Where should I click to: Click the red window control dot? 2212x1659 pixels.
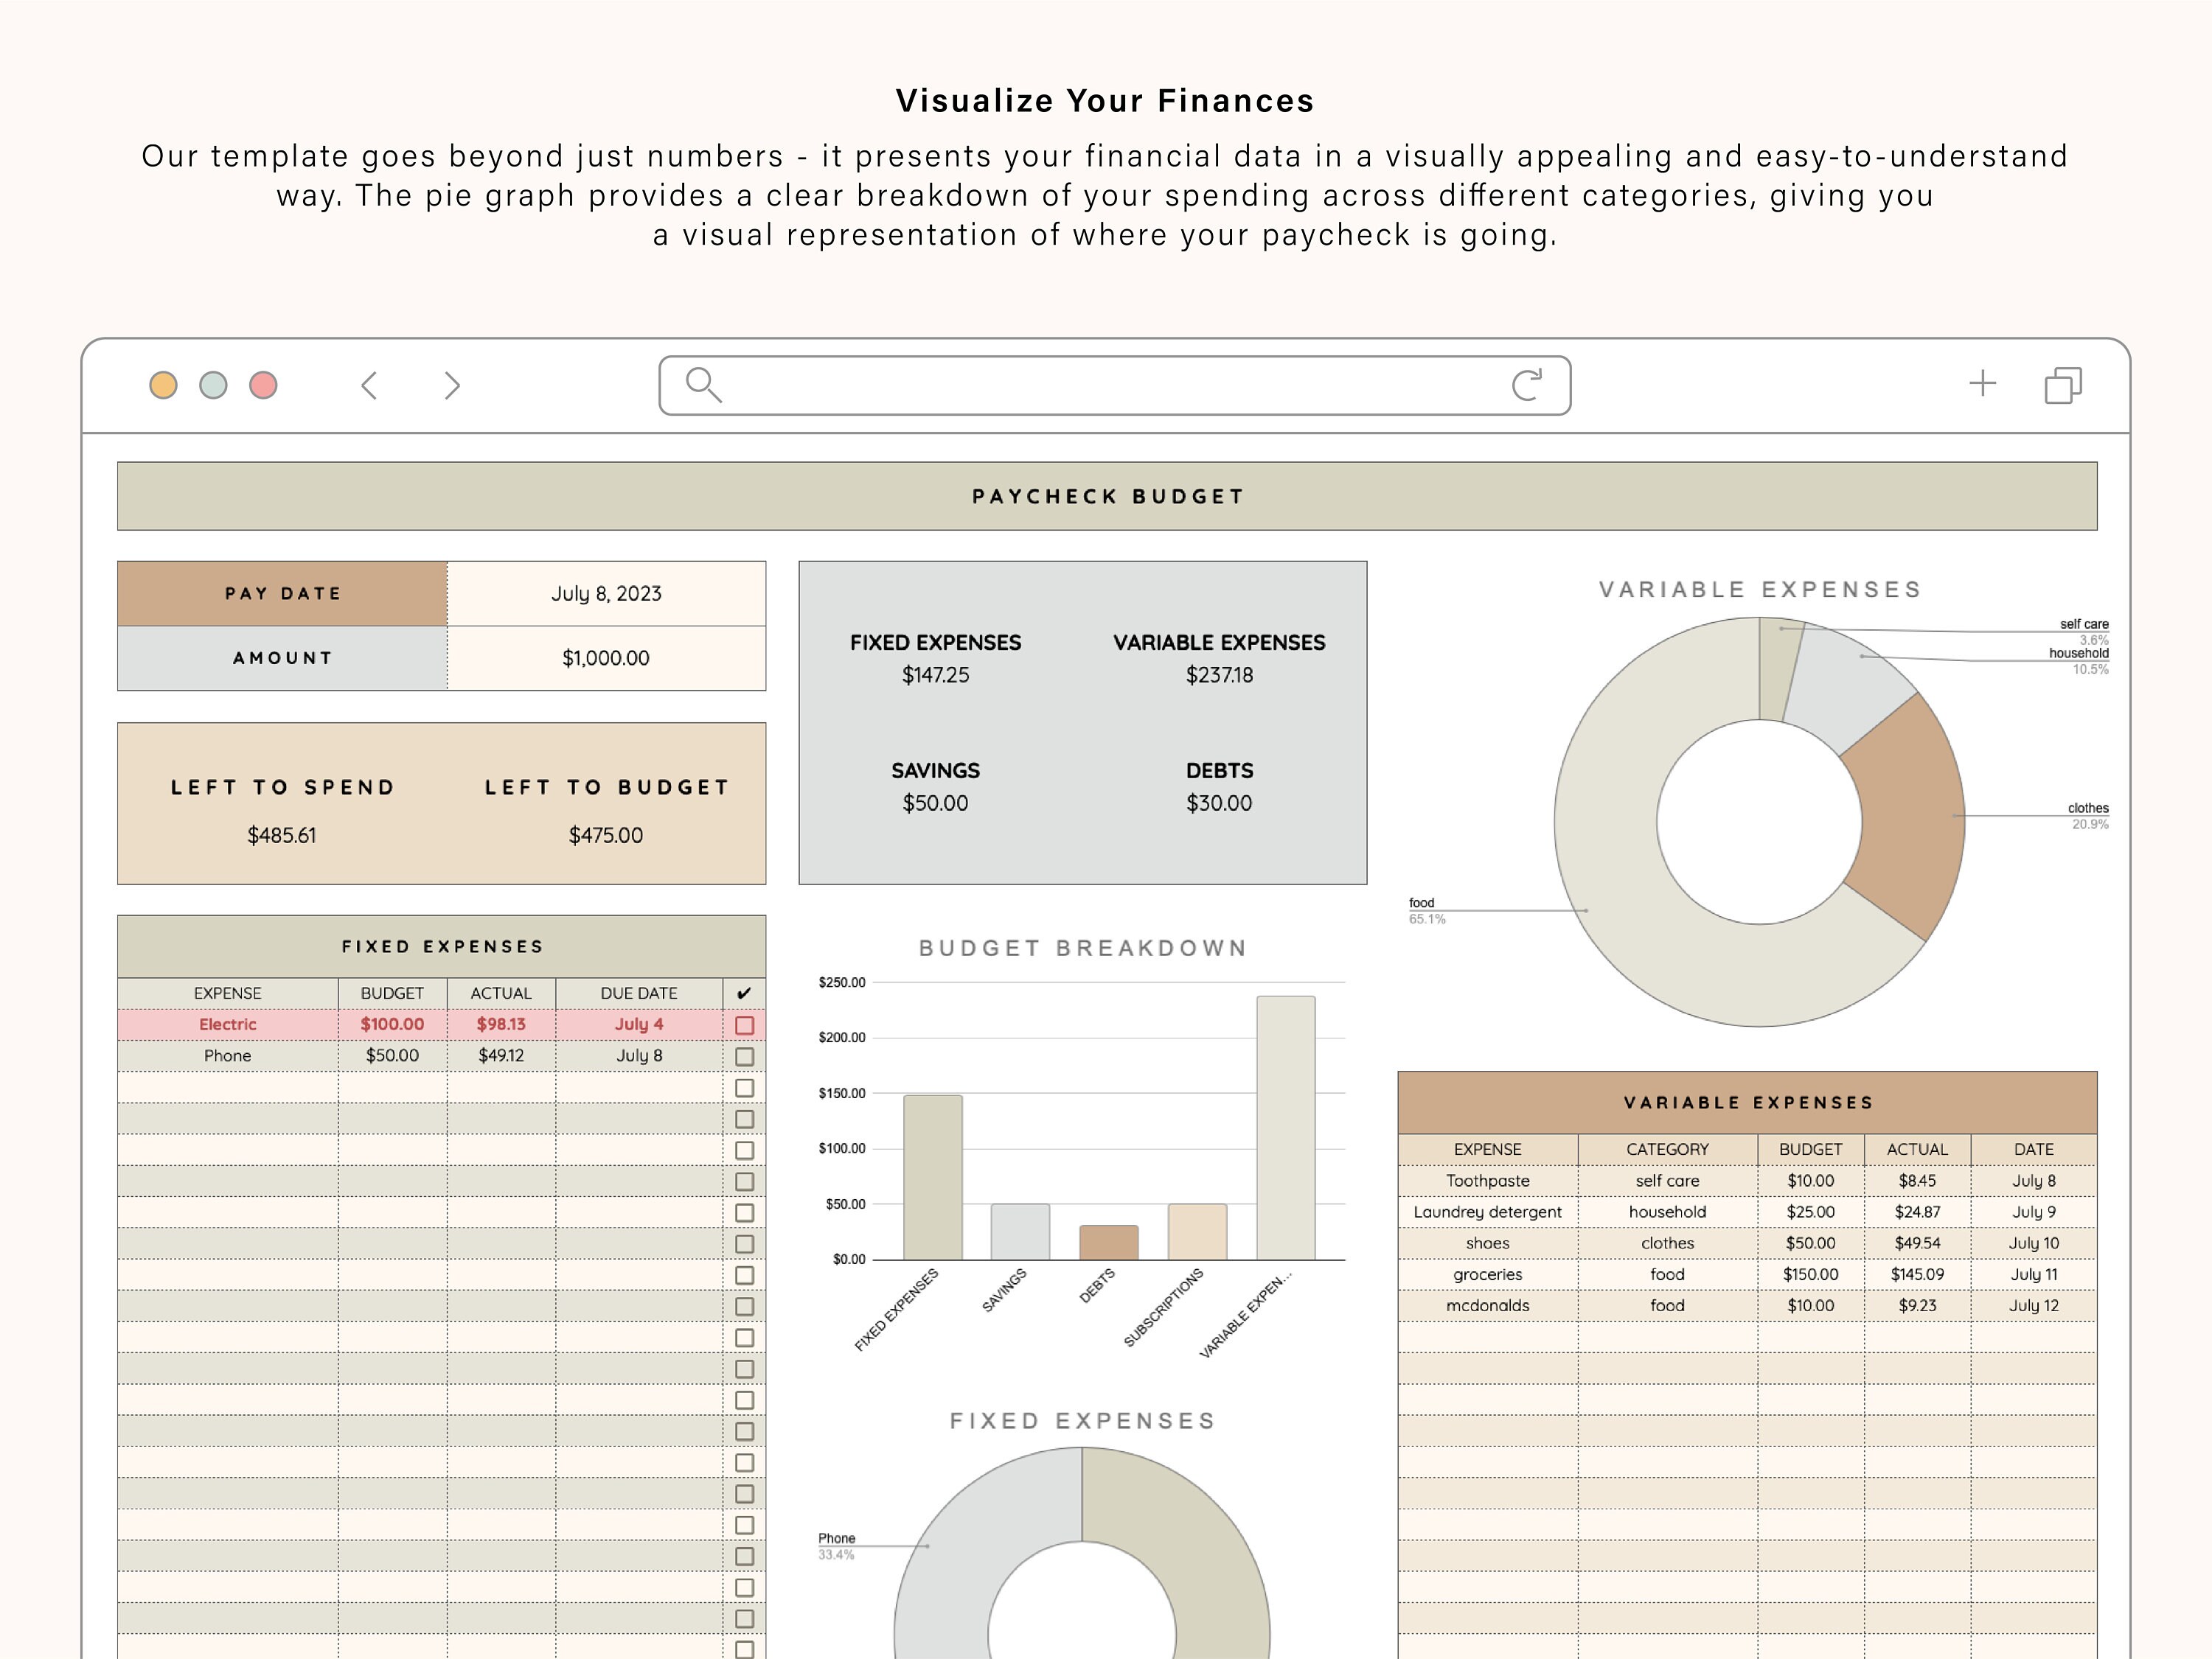click(x=263, y=385)
